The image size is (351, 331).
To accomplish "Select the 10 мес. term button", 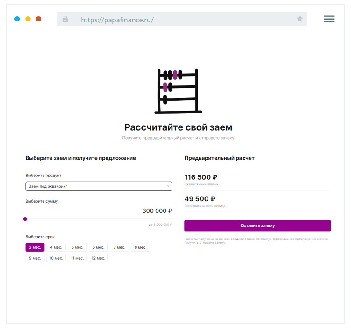I will 56,258.
